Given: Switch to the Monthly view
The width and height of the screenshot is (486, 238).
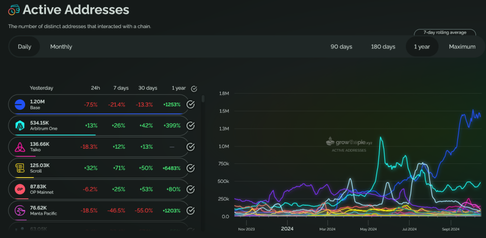Looking at the screenshot, I should pos(61,47).
